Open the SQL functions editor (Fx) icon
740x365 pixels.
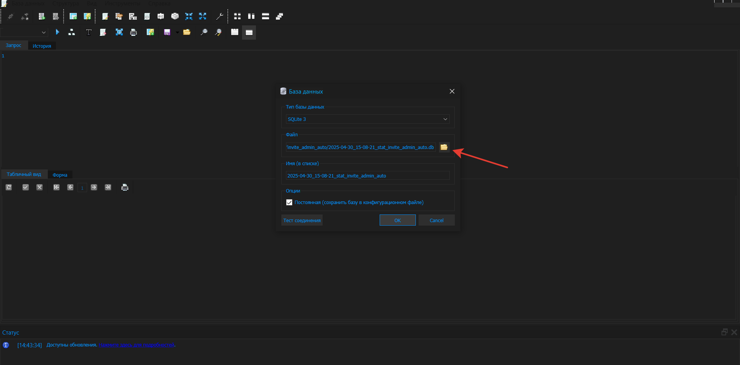(x=133, y=16)
